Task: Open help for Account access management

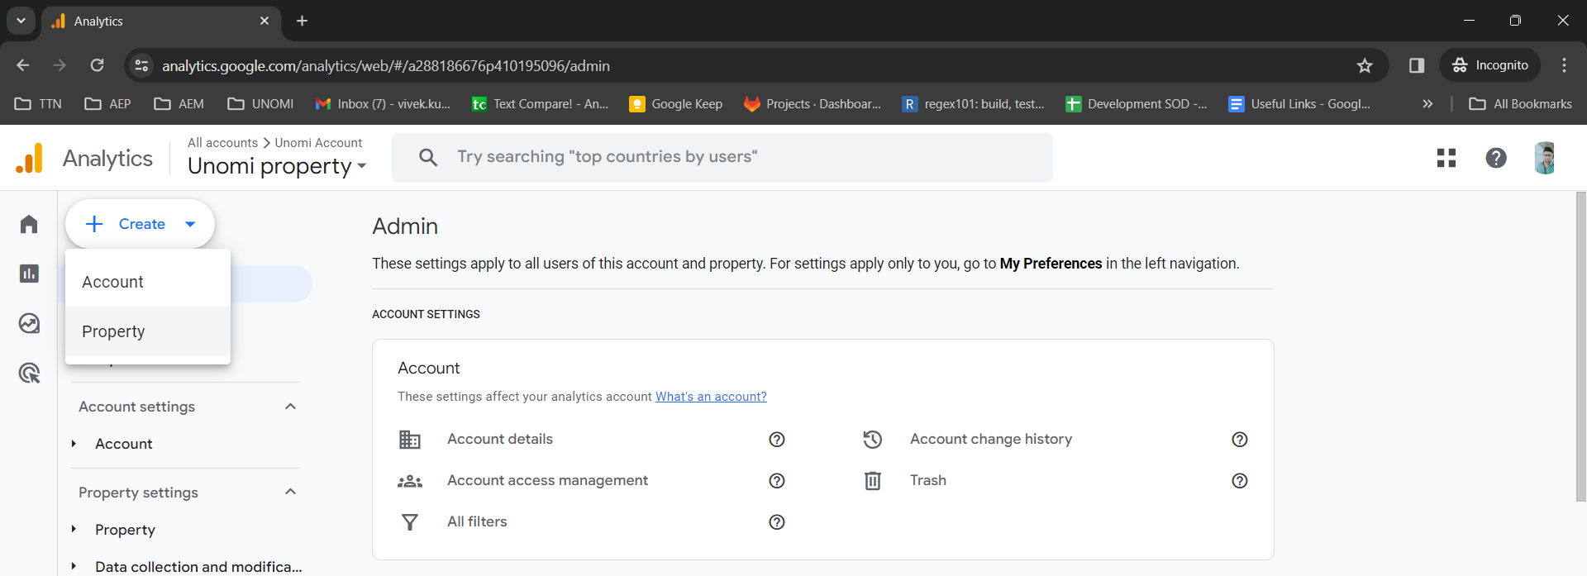Action: tap(777, 481)
